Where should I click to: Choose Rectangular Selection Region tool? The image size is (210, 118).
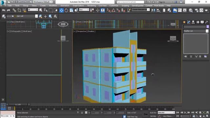(x=51, y=10)
